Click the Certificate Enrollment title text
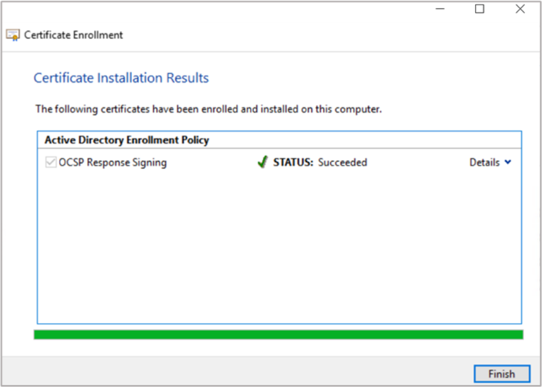The image size is (542, 387). (73, 35)
